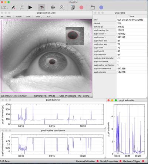The image size is (148, 164).
Task: Select the 100% zoom option
Action: [x=9, y=17]
